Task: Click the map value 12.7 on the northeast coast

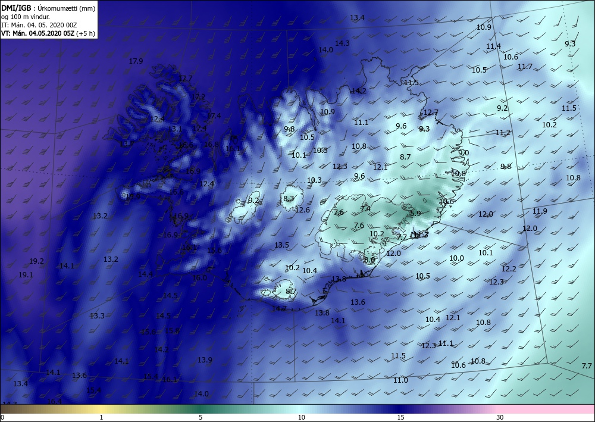Action: [431, 112]
